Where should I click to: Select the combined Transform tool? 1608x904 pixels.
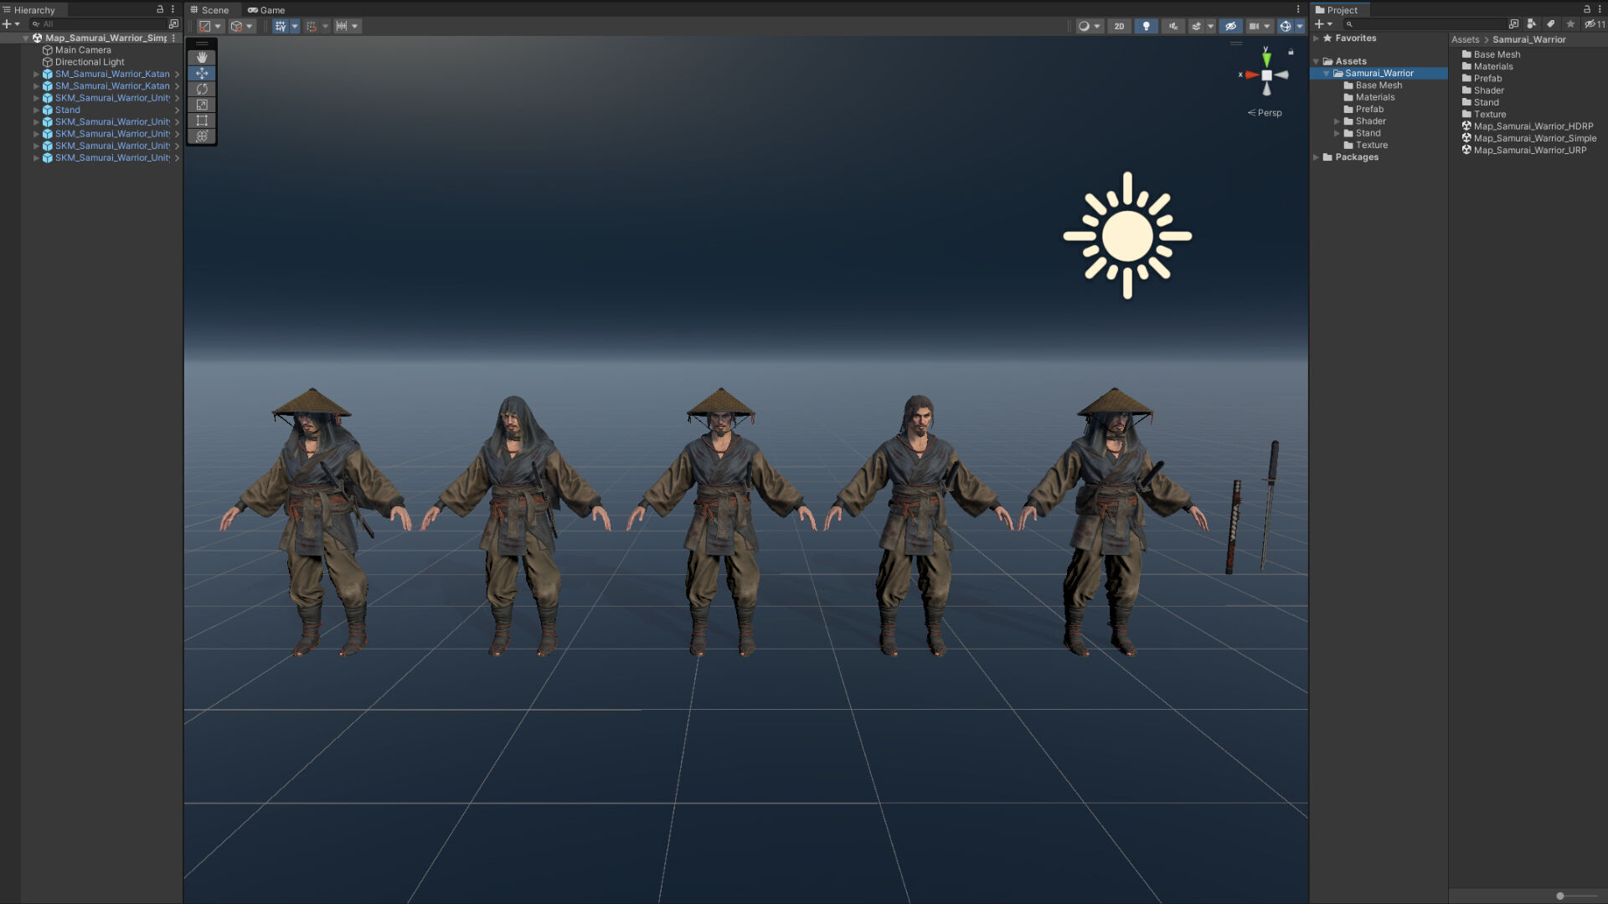pos(202,136)
